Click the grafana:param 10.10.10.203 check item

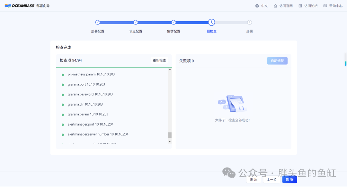pos(88,114)
